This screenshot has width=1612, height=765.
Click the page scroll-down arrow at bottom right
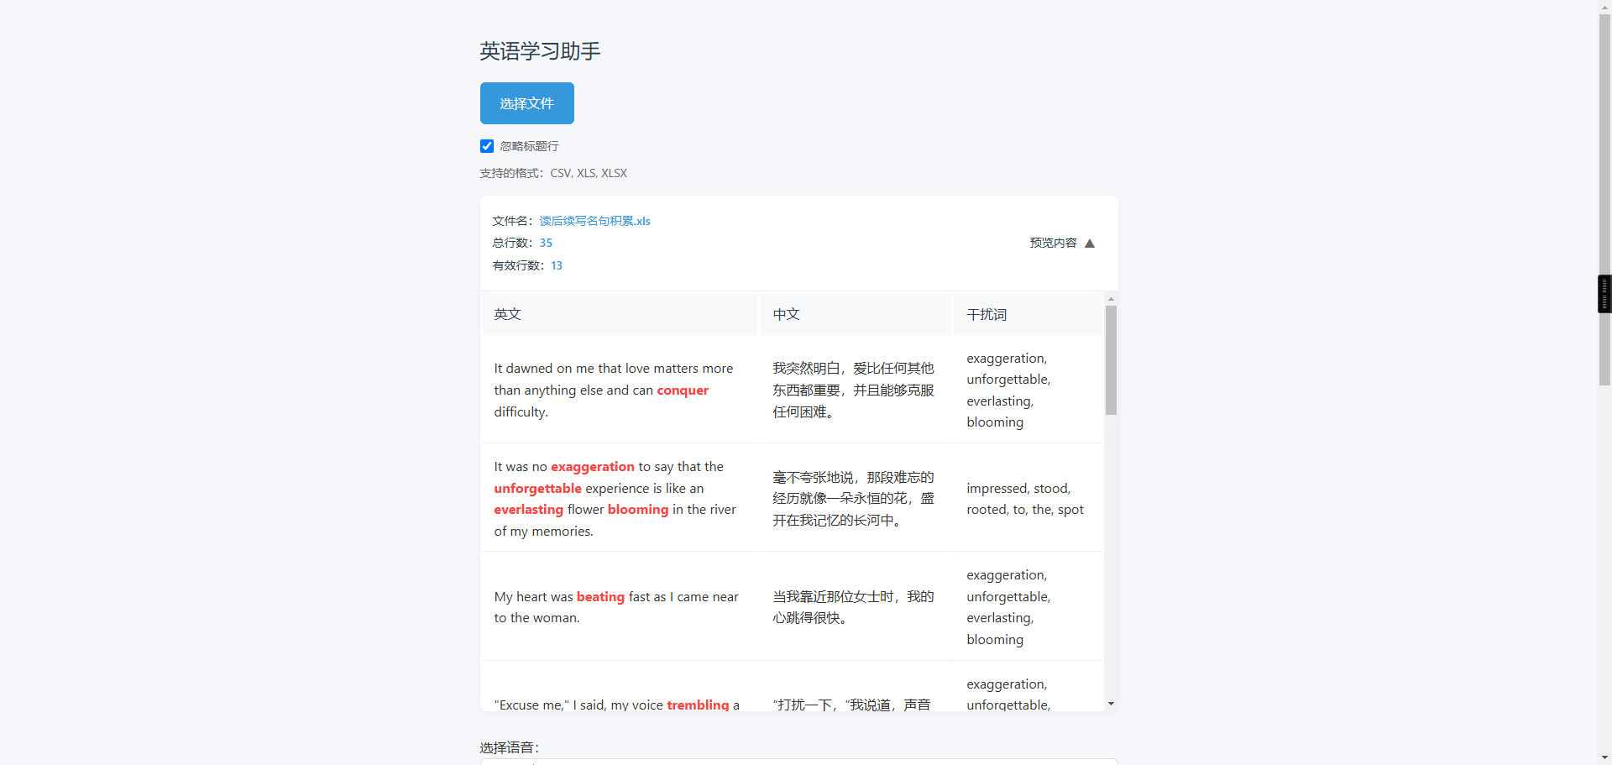[1604, 757]
